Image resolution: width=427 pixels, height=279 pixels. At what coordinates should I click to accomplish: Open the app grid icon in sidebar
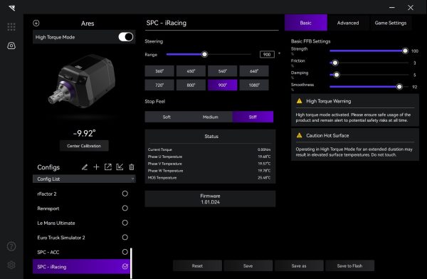(11, 27)
